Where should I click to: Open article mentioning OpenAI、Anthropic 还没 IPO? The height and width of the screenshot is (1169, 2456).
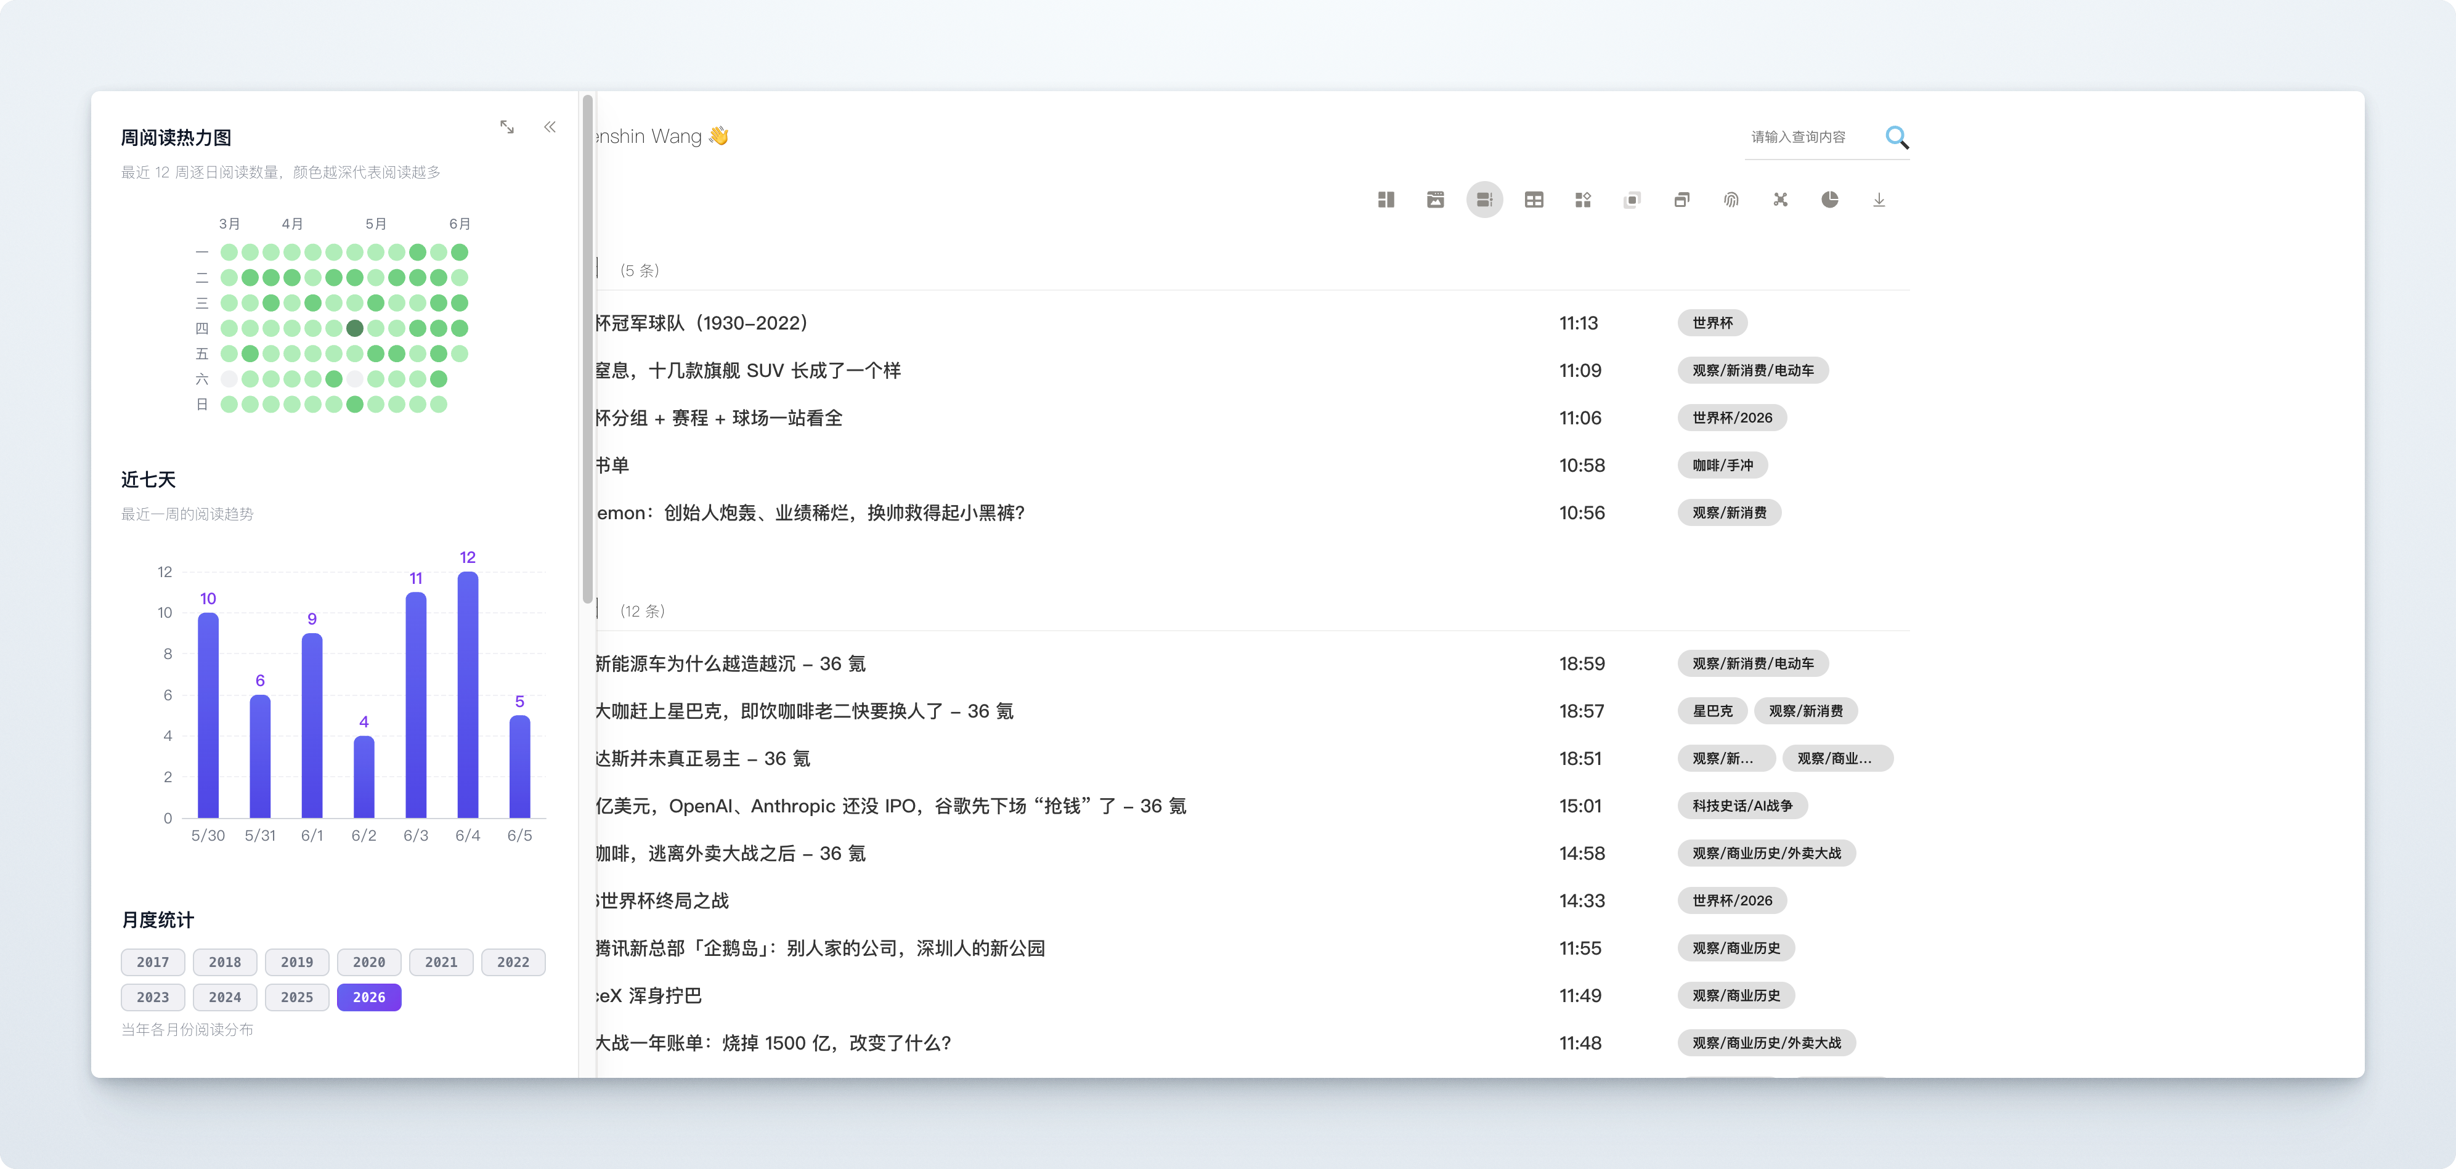coord(890,806)
